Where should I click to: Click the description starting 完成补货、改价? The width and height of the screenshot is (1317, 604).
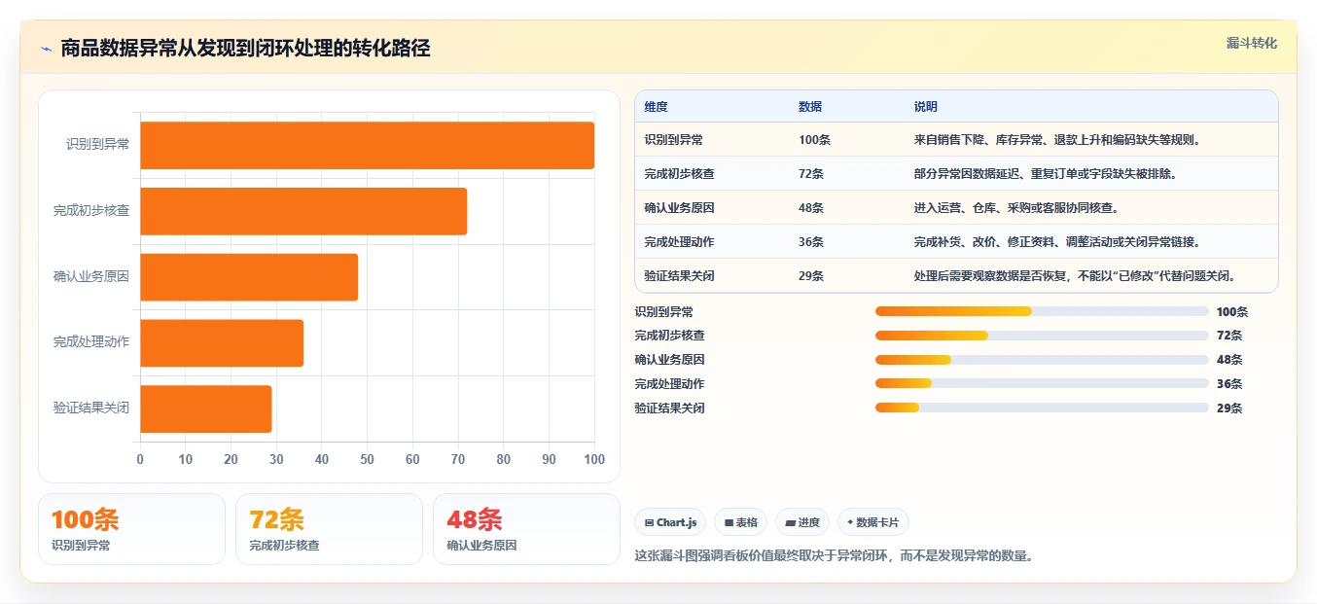click(x=1059, y=242)
